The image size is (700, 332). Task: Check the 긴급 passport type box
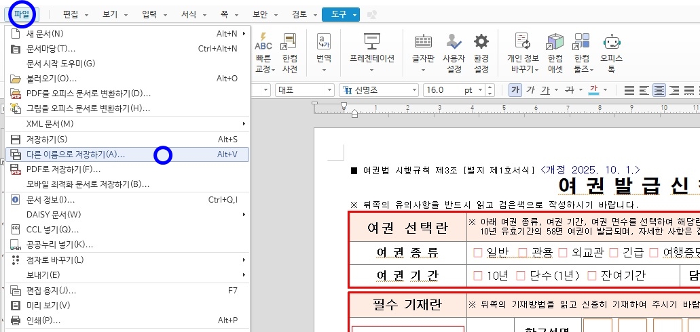click(613, 253)
